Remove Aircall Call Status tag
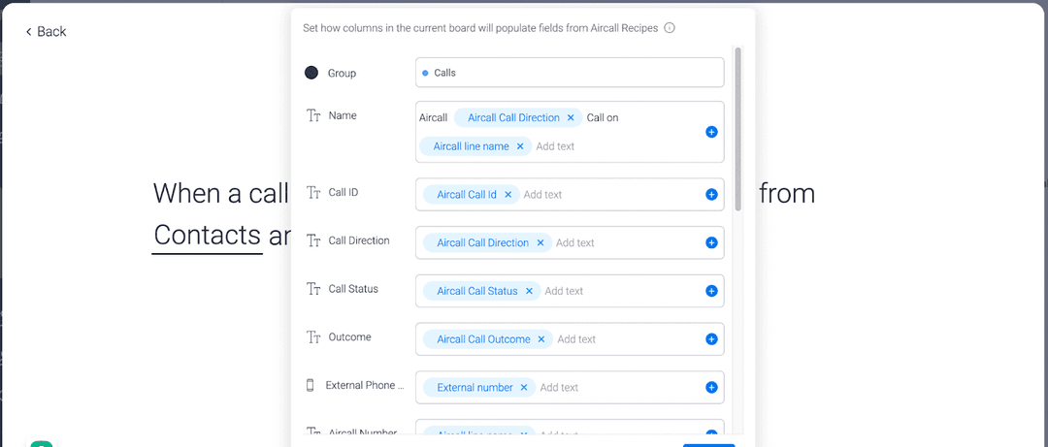The height and width of the screenshot is (447, 1048). (529, 291)
